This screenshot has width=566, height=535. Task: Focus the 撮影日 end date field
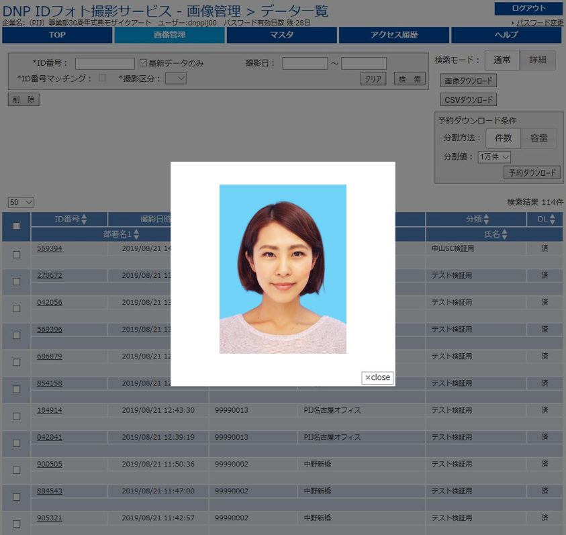tap(364, 64)
